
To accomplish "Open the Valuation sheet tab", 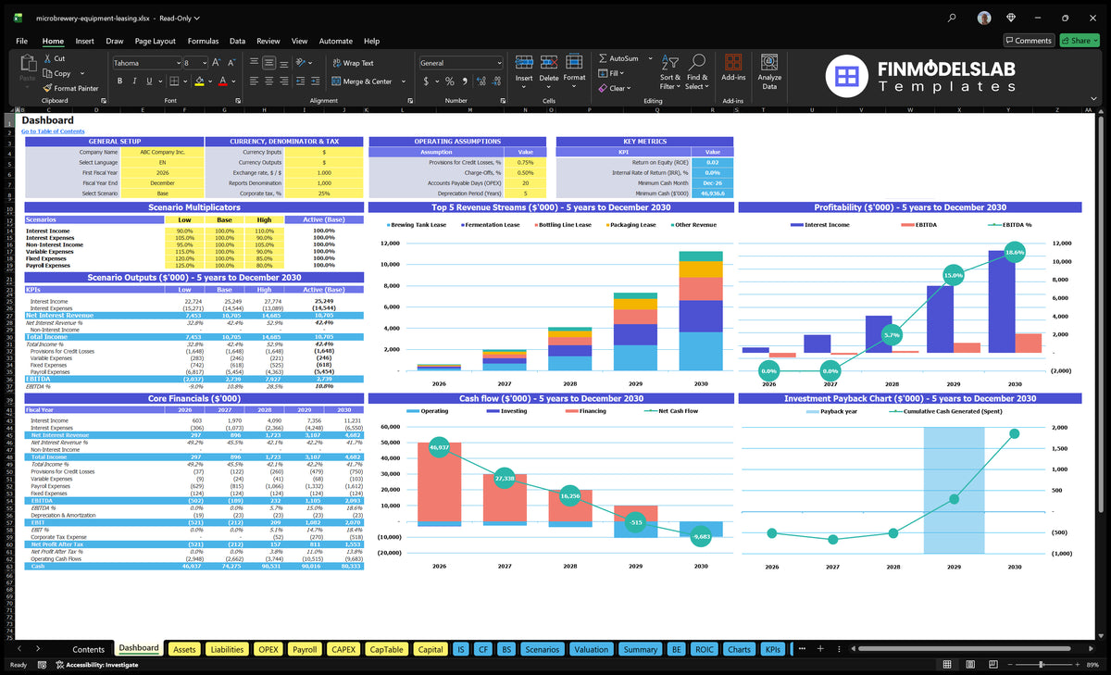I will [x=591, y=649].
